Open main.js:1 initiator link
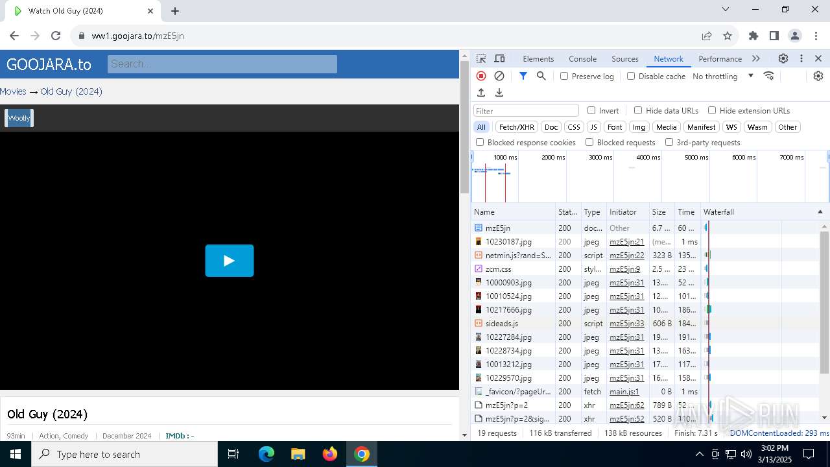Image resolution: width=830 pixels, height=467 pixels. tap(624, 392)
